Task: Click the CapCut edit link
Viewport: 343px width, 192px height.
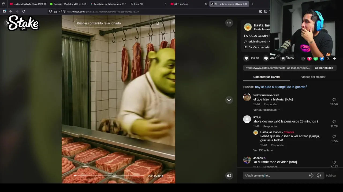Action: (257, 47)
